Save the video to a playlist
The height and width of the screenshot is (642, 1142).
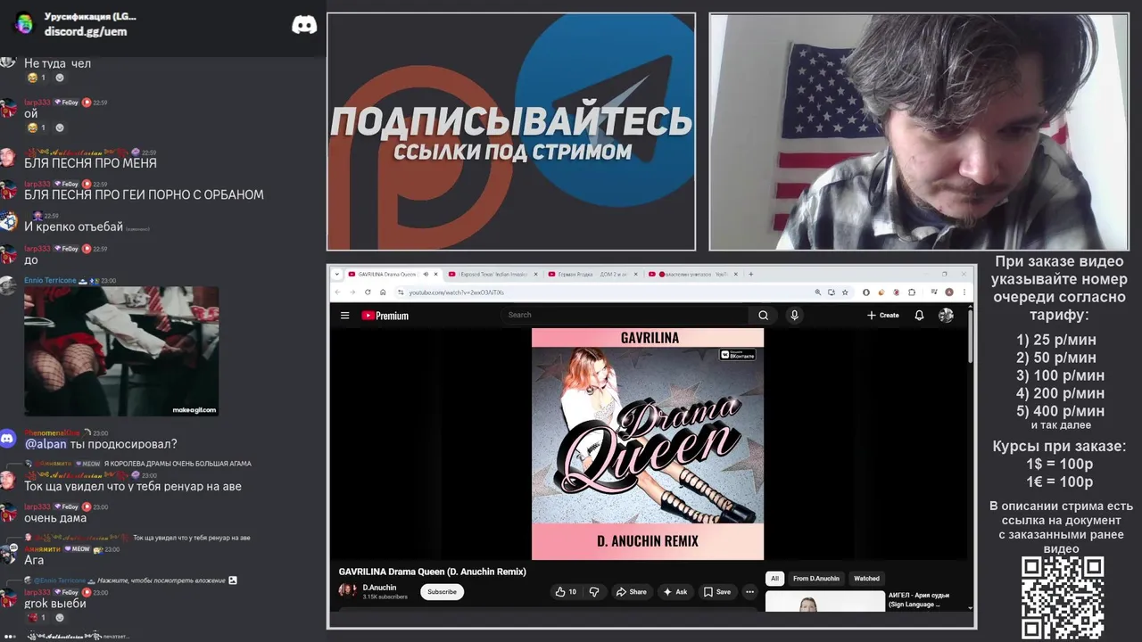[x=716, y=591]
